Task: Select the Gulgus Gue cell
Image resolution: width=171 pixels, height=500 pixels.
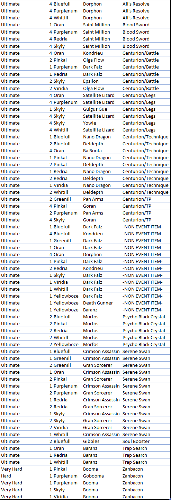Action: click(95, 109)
